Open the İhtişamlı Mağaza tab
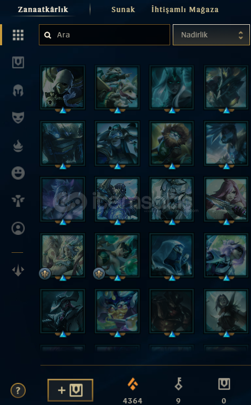The image size is (251, 405). click(x=185, y=9)
